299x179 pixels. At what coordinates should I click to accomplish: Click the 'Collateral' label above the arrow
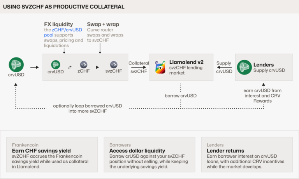pos(139,63)
